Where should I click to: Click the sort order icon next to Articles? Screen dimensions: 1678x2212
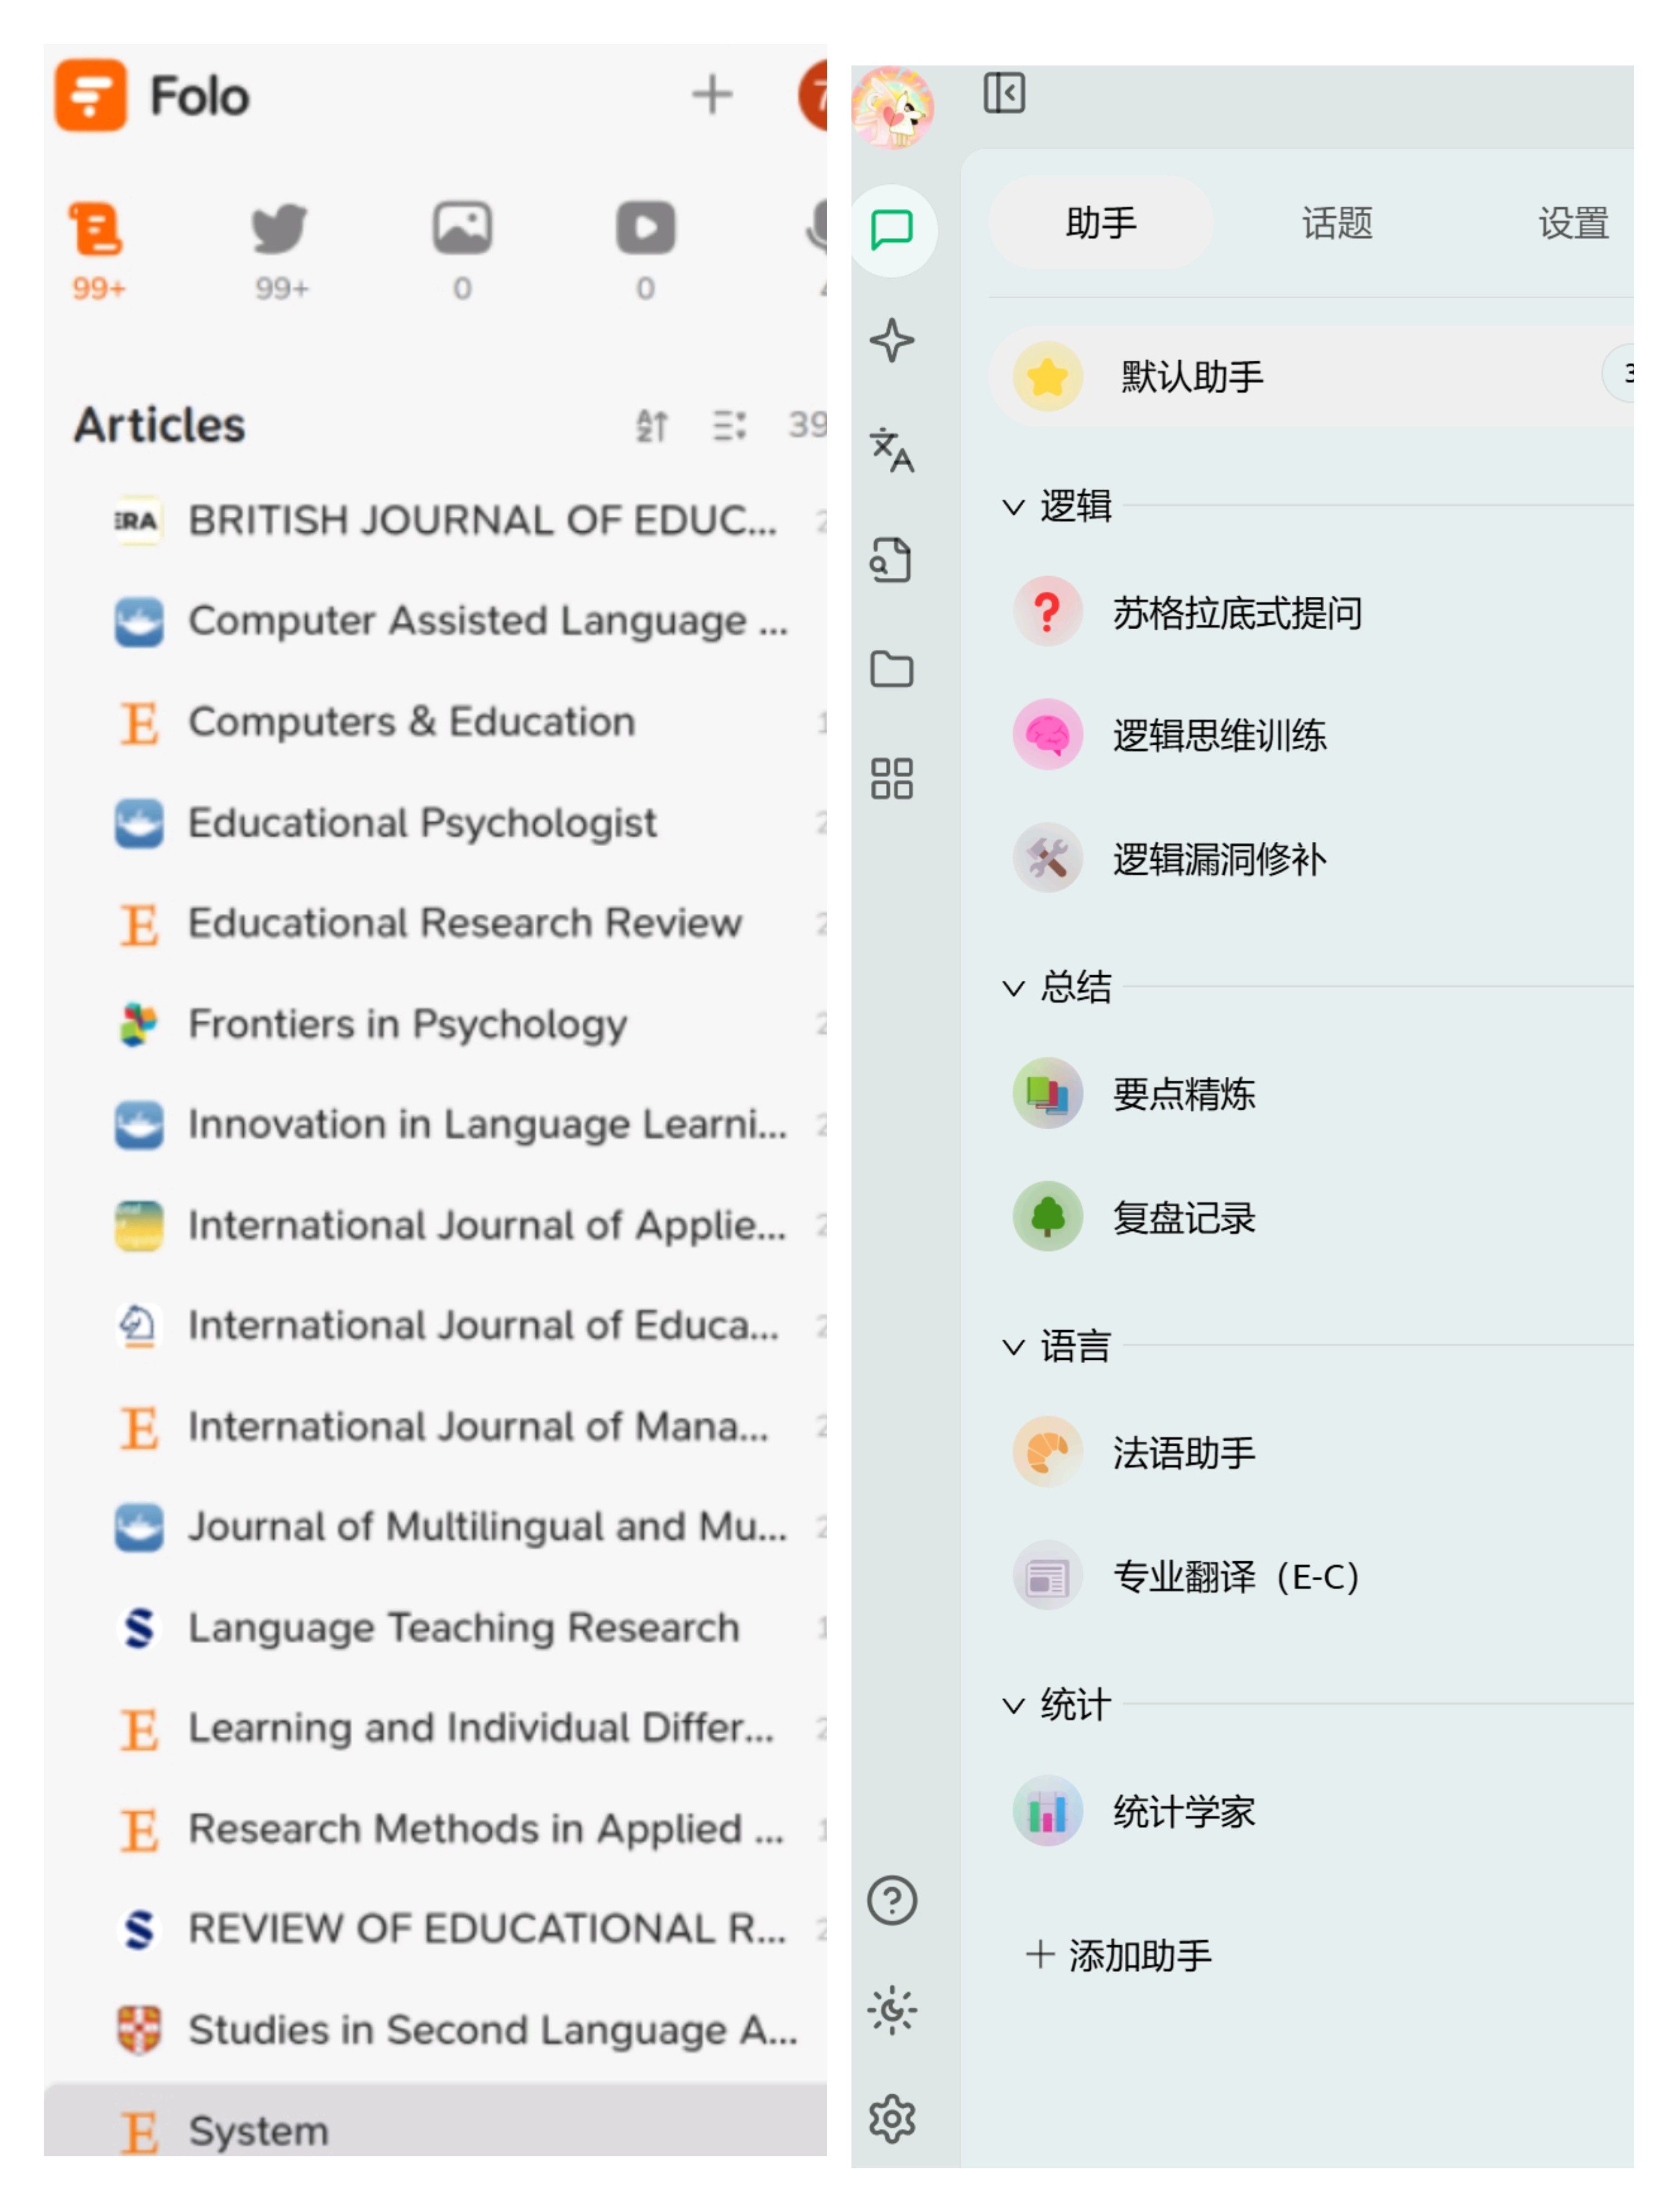[x=652, y=426]
